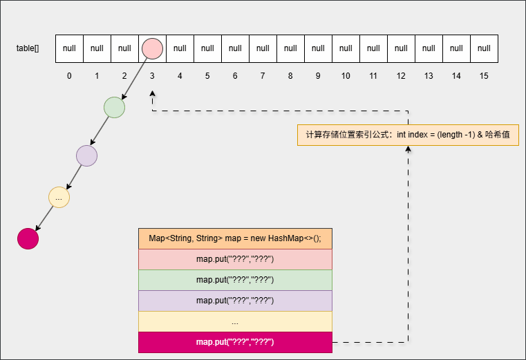Image resolution: width=526 pixels, height=360 pixels.
Task: Click the pink circle in the table array
Action: tap(152, 48)
